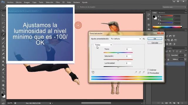The width and height of the screenshot is (188, 105).
Task: Click the add layer style fx icon
Action: click(162, 103)
